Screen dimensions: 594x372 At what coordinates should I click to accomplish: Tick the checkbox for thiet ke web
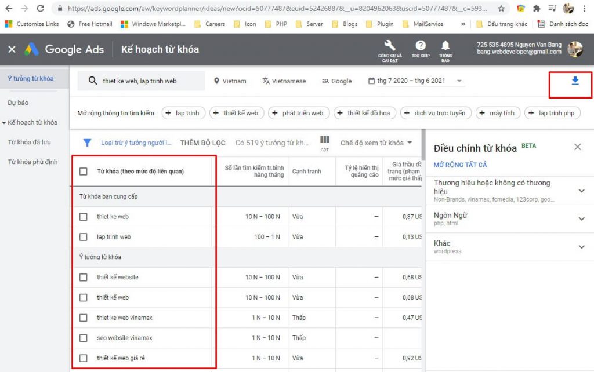(x=84, y=217)
